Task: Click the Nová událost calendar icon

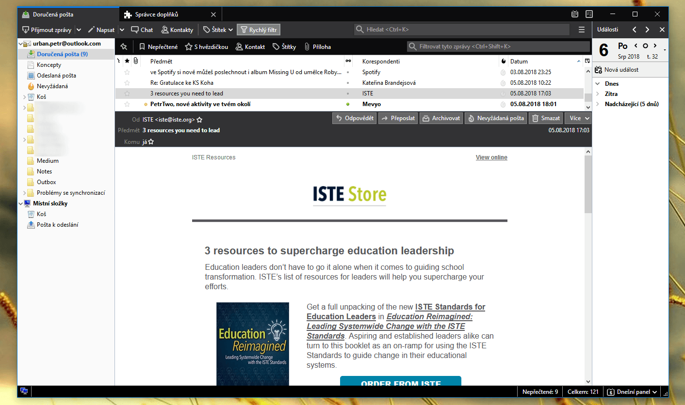Action: [599, 70]
